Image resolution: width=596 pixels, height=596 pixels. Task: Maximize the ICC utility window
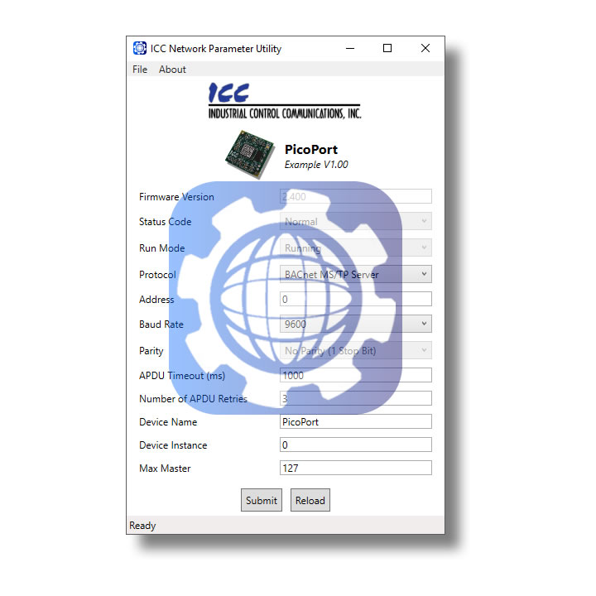(x=387, y=48)
